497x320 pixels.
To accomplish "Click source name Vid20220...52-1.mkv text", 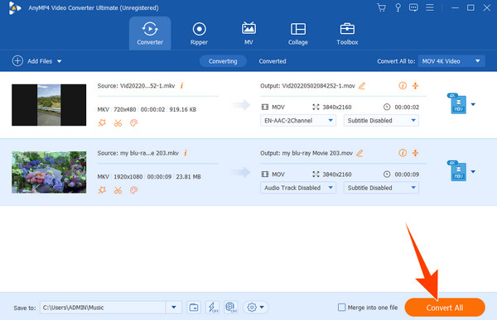I will pos(147,86).
